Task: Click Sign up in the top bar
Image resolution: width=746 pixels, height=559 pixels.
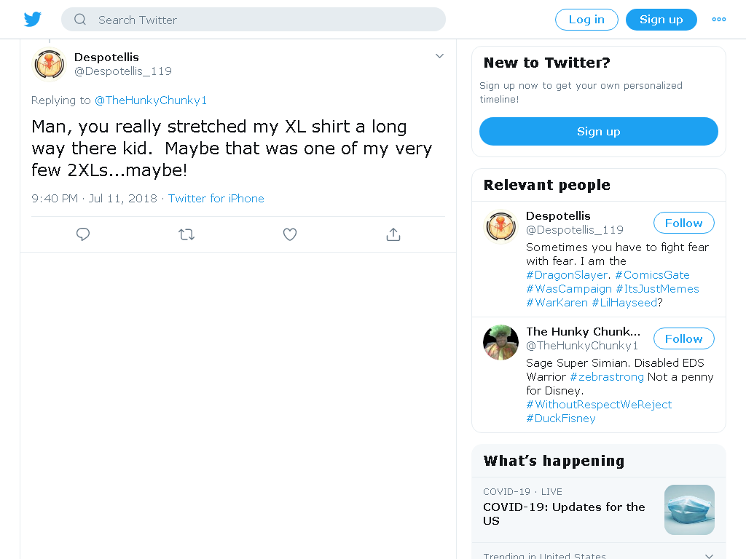Action: click(661, 20)
